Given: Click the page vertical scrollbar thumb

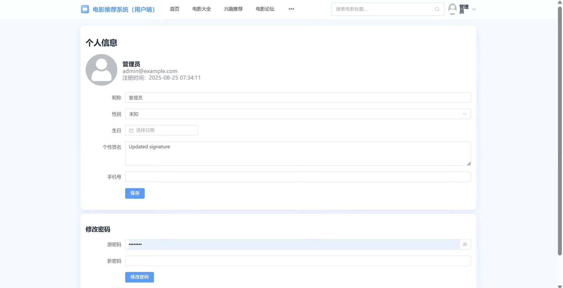Looking at the screenshot, I should coord(559,129).
